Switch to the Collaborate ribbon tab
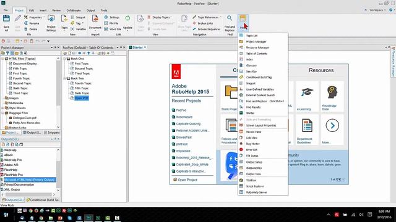The height and width of the screenshot is (222, 396). pyautogui.click(x=74, y=10)
